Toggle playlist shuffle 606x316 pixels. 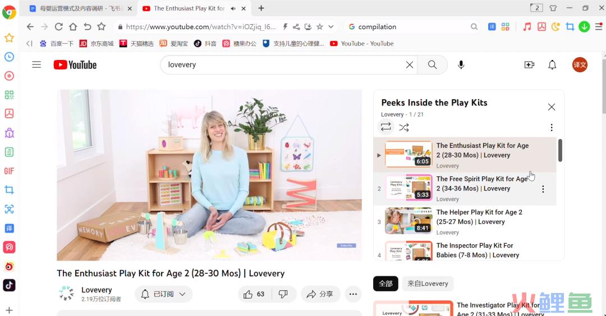pyautogui.click(x=404, y=127)
